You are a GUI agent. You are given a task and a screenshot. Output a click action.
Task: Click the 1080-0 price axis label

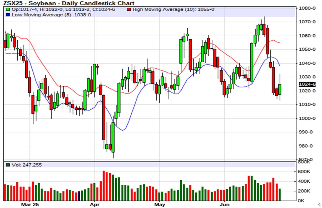(307, 8)
